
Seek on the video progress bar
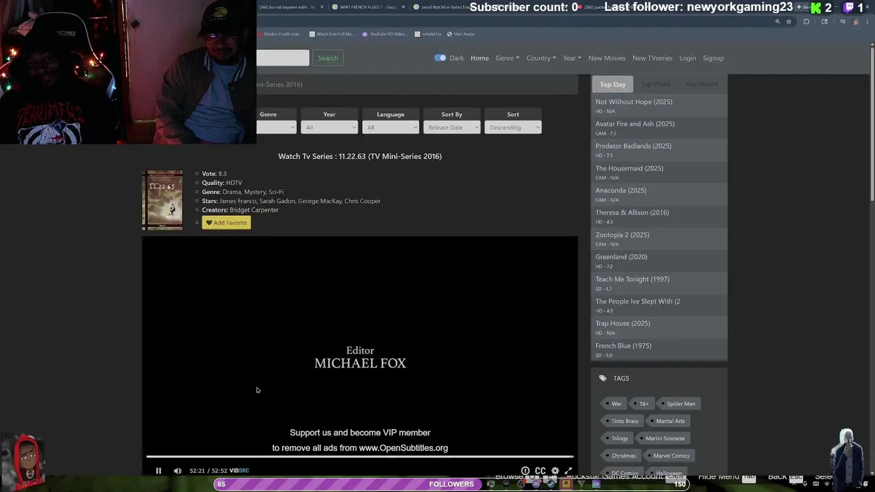(360, 457)
